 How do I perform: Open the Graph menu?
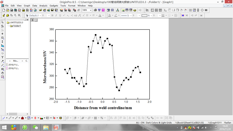coord(27,6)
